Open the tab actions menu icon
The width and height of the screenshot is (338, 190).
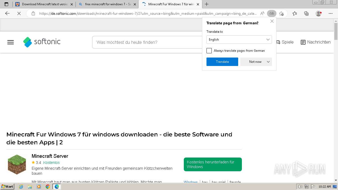click(x=6, y=4)
